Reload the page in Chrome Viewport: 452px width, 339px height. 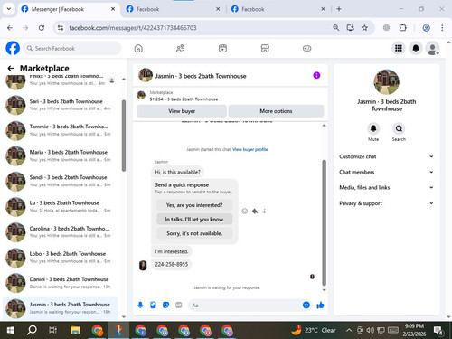click(x=42, y=28)
